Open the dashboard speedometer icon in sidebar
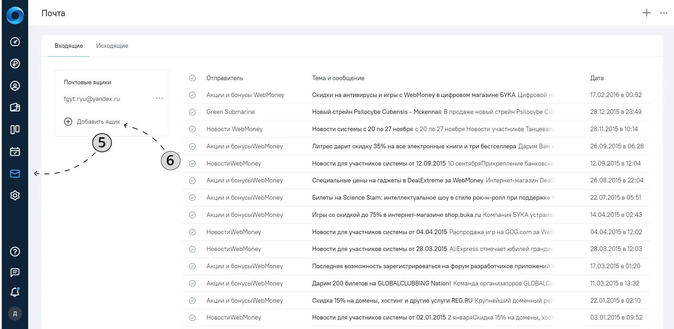The image size is (674, 329). pos(15,42)
